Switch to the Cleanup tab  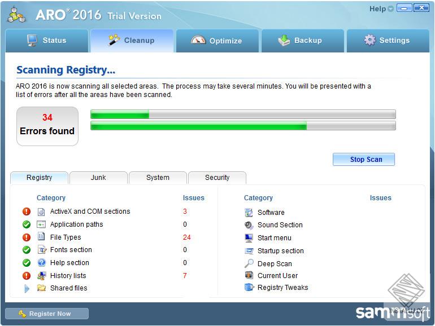click(132, 41)
